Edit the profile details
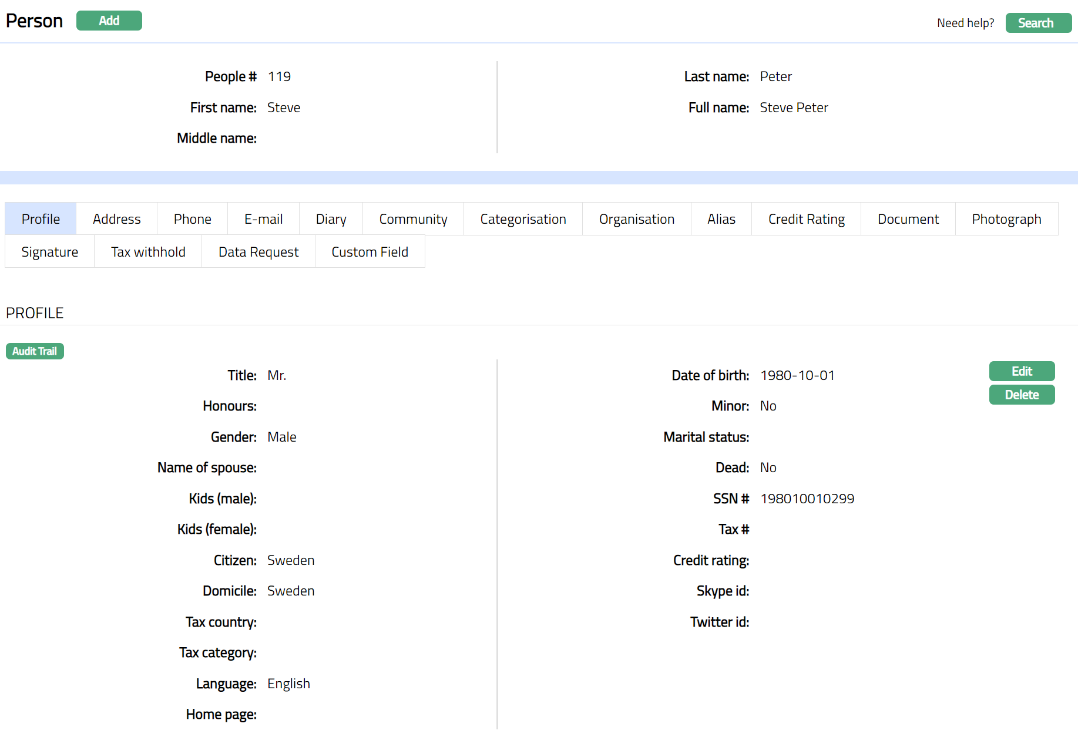 (1021, 371)
